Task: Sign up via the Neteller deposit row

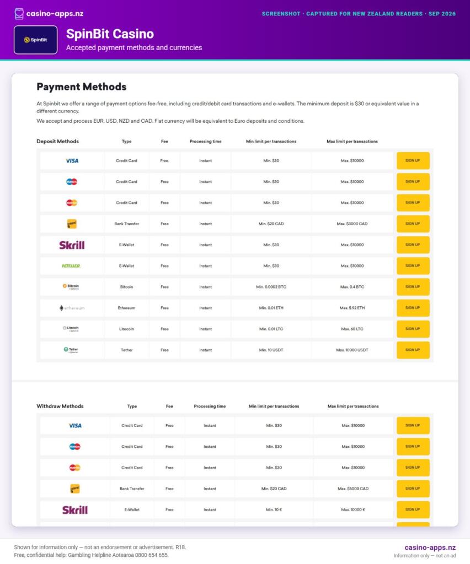Action: [413, 266]
